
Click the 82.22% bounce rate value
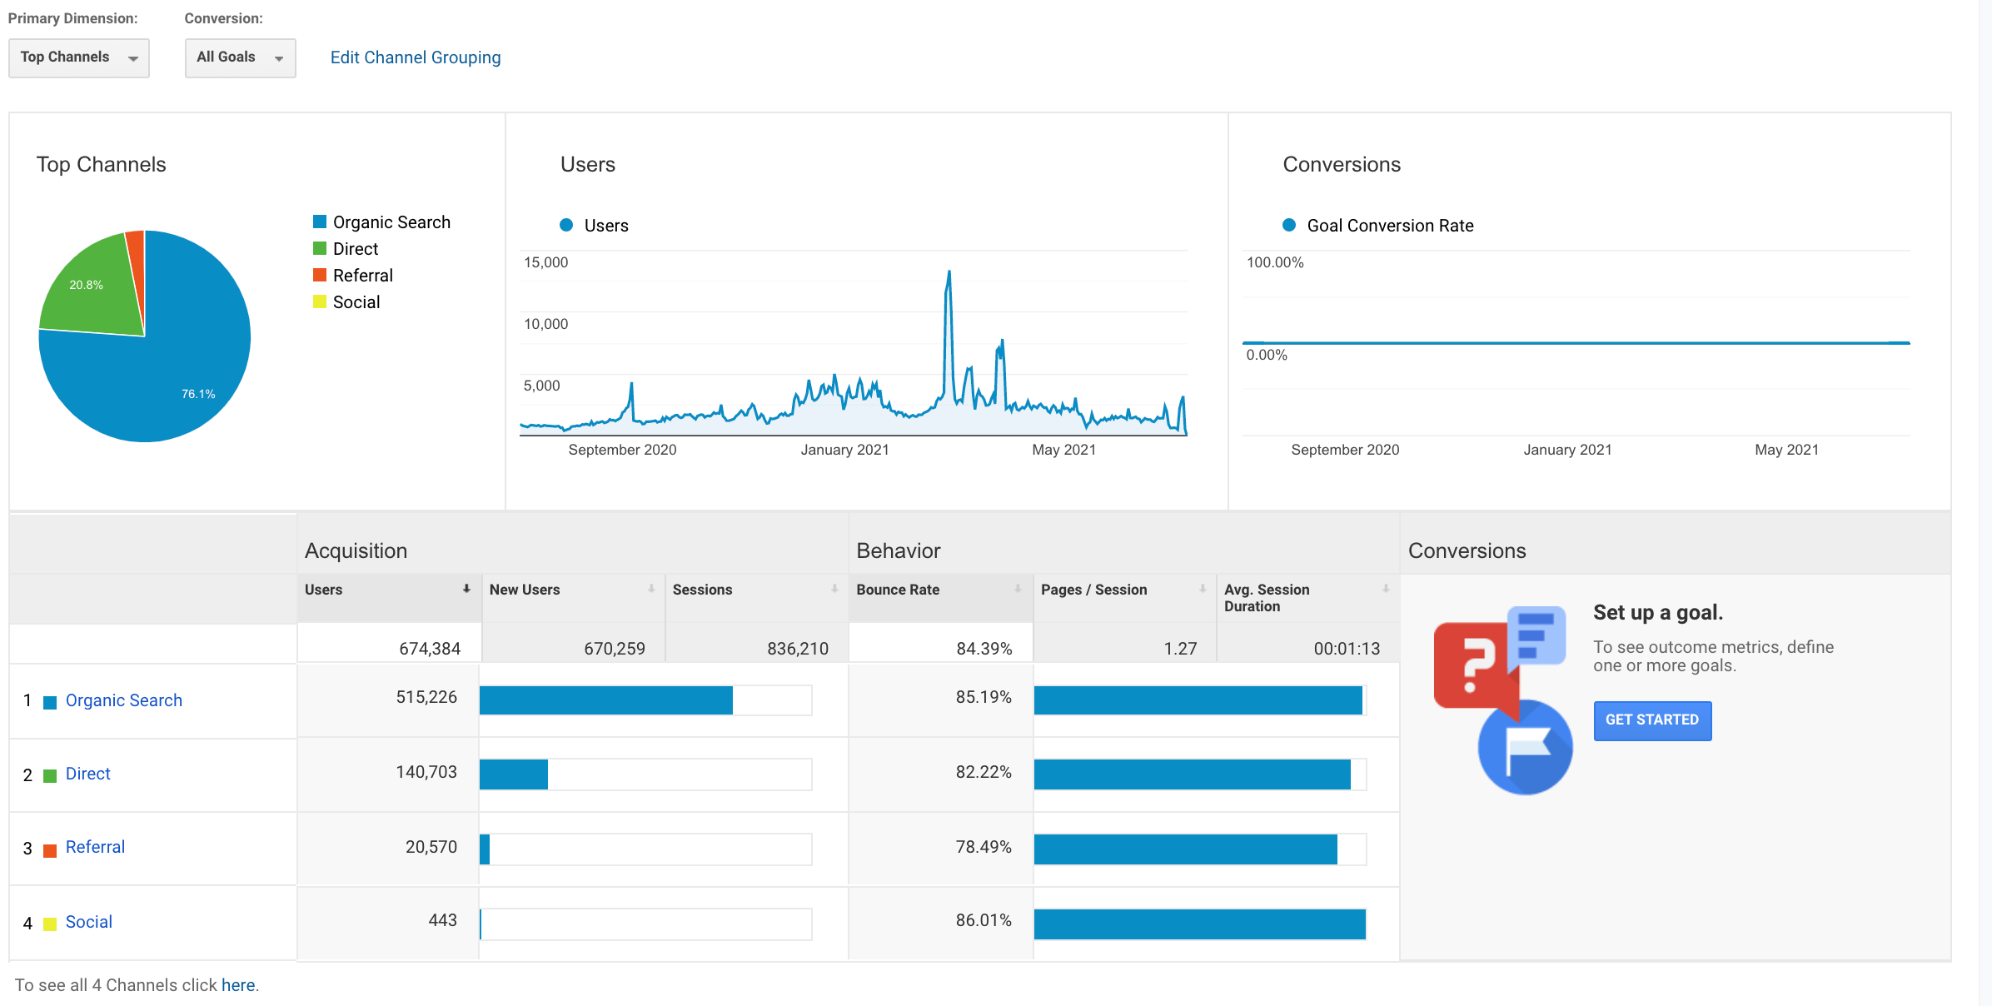[x=984, y=772]
